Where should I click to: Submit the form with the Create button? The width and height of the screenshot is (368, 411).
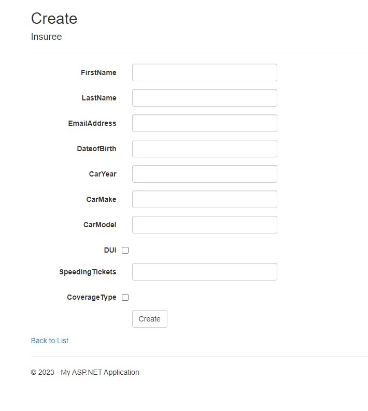150,319
